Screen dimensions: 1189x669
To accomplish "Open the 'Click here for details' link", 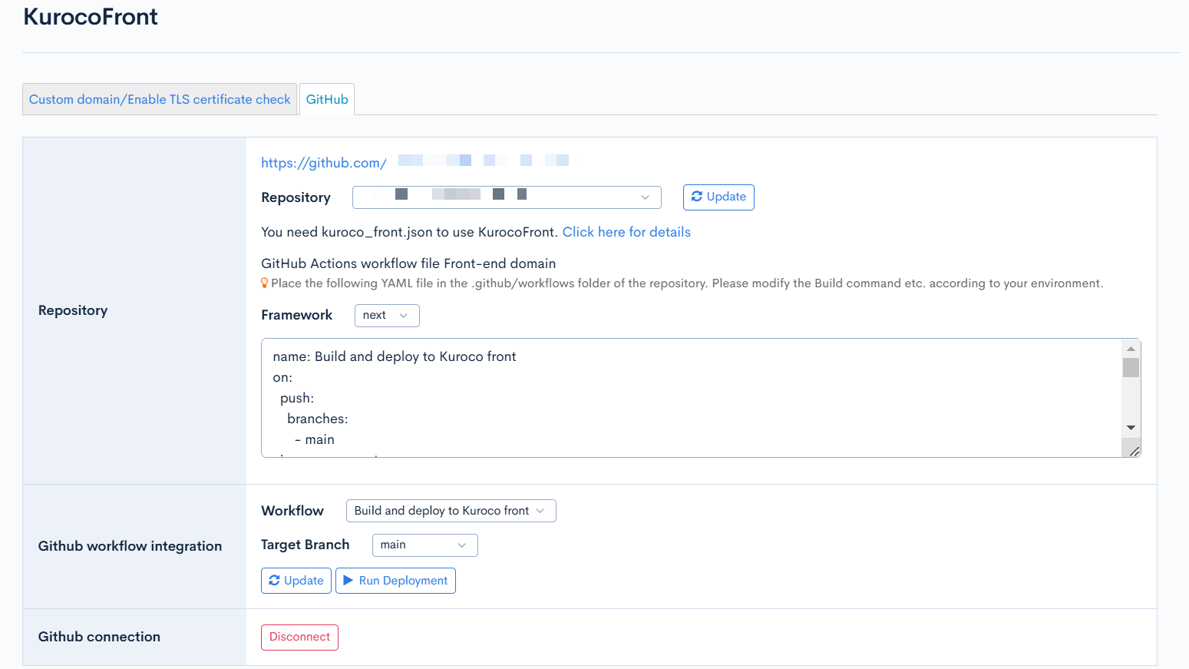I will click(x=626, y=232).
